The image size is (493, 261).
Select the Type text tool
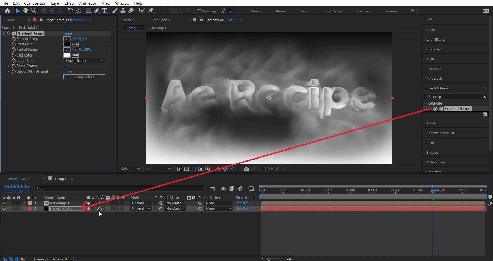coord(105,11)
